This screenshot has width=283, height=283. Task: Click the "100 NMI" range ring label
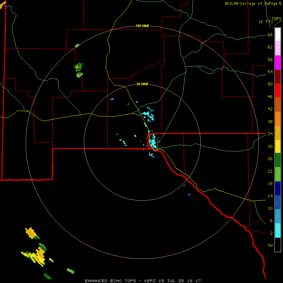(142, 26)
